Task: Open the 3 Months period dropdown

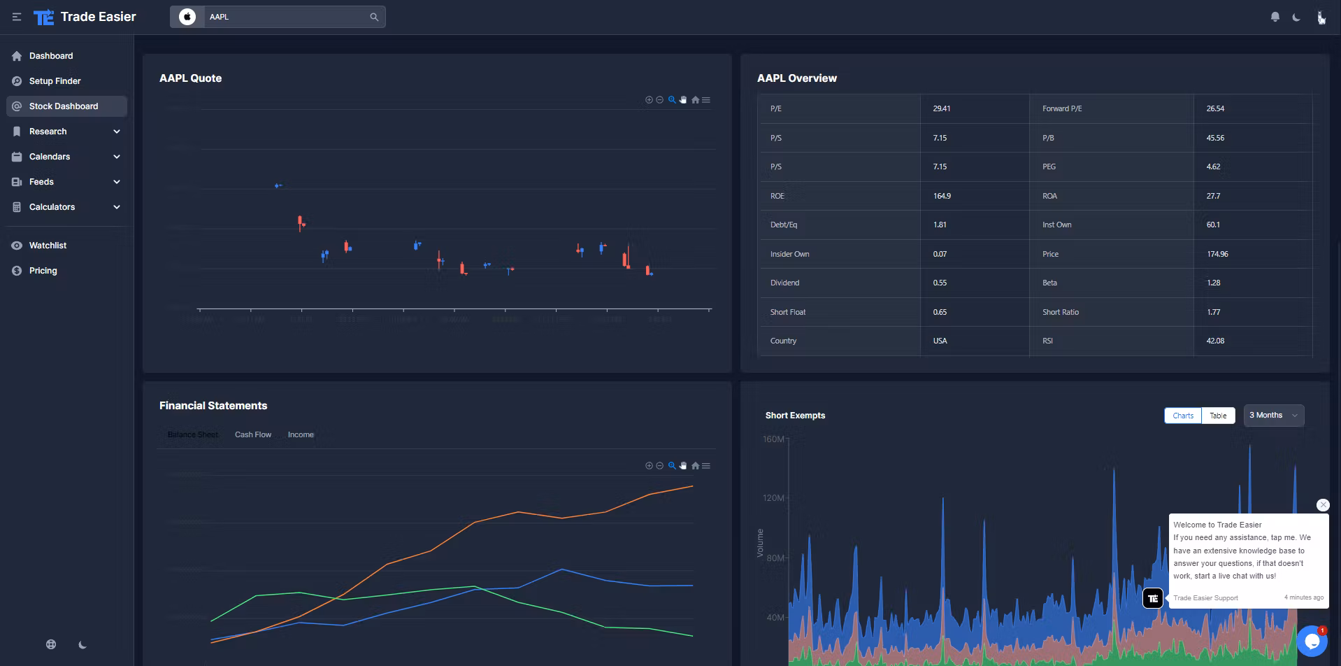Action: click(1273, 416)
